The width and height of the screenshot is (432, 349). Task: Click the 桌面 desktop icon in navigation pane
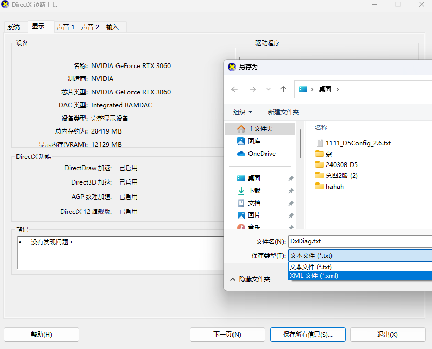pyautogui.click(x=241, y=178)
